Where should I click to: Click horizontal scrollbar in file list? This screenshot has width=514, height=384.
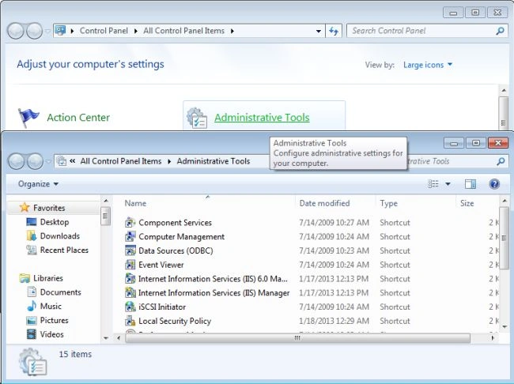click(x=297, y=338)
